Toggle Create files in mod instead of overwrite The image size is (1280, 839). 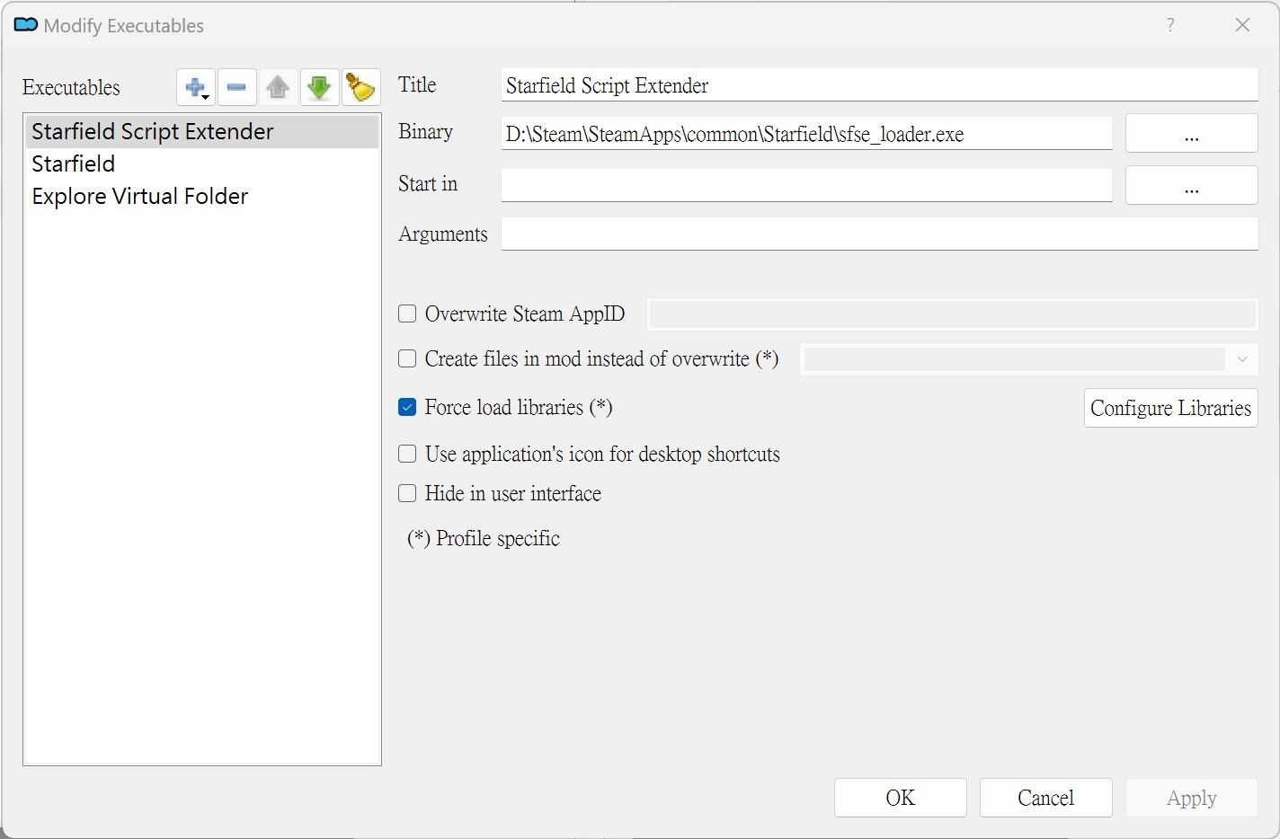(407, 358)
